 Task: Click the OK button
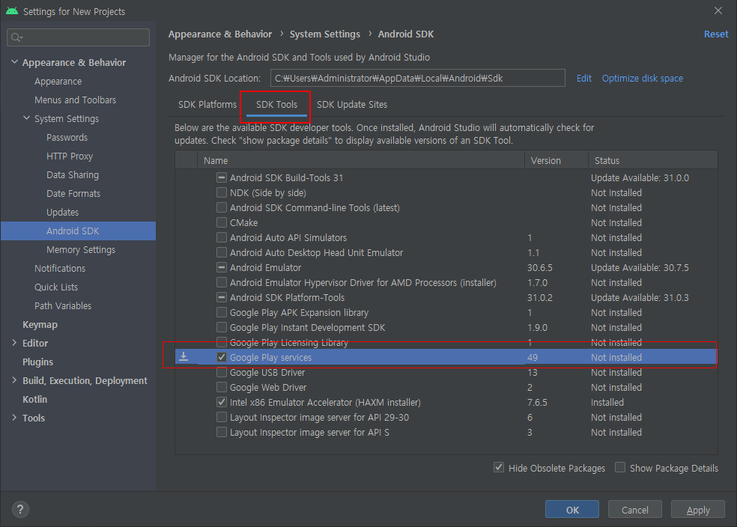572,510
